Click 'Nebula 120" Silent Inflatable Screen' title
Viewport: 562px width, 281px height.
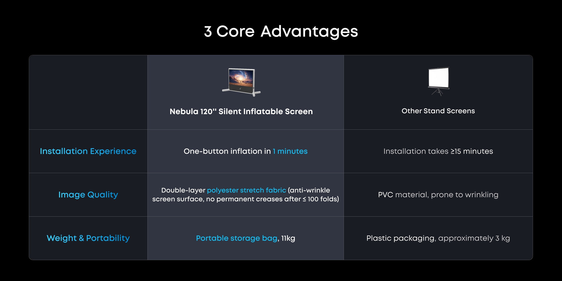click(x=241, y=111)
